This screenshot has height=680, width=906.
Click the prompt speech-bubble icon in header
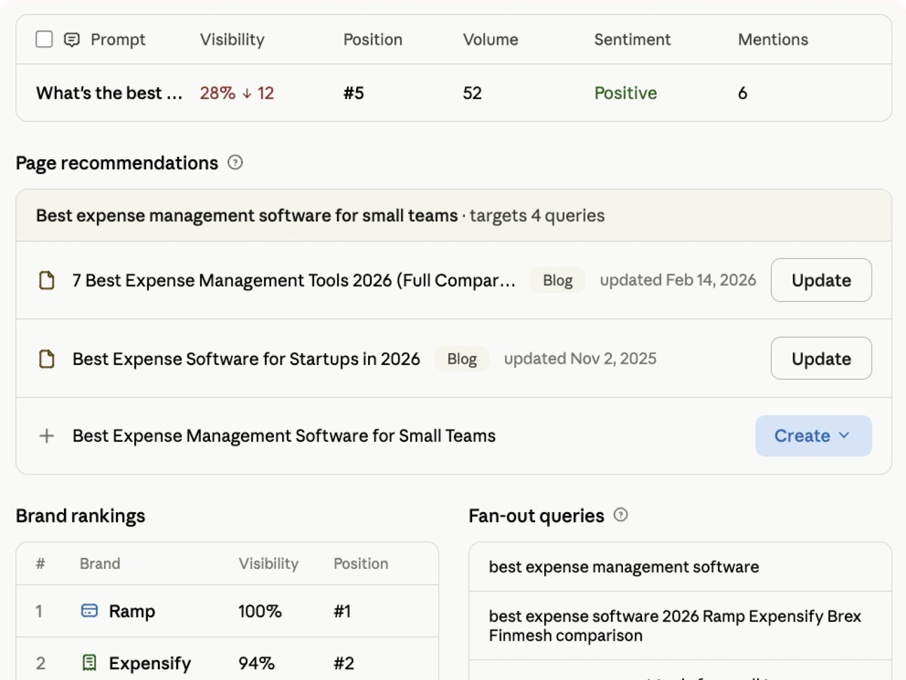tap(72, 40)
